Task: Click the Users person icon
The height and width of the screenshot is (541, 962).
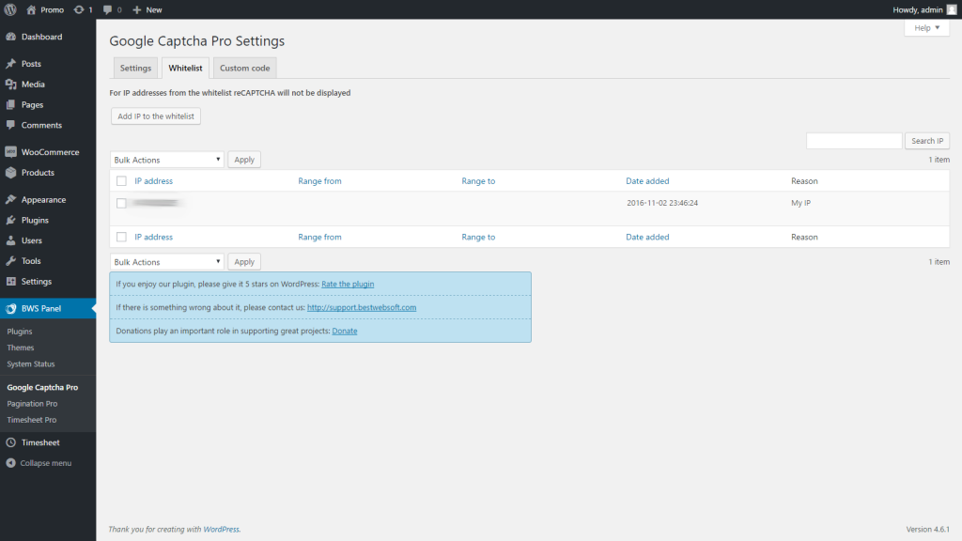Action: coord(11,240)
